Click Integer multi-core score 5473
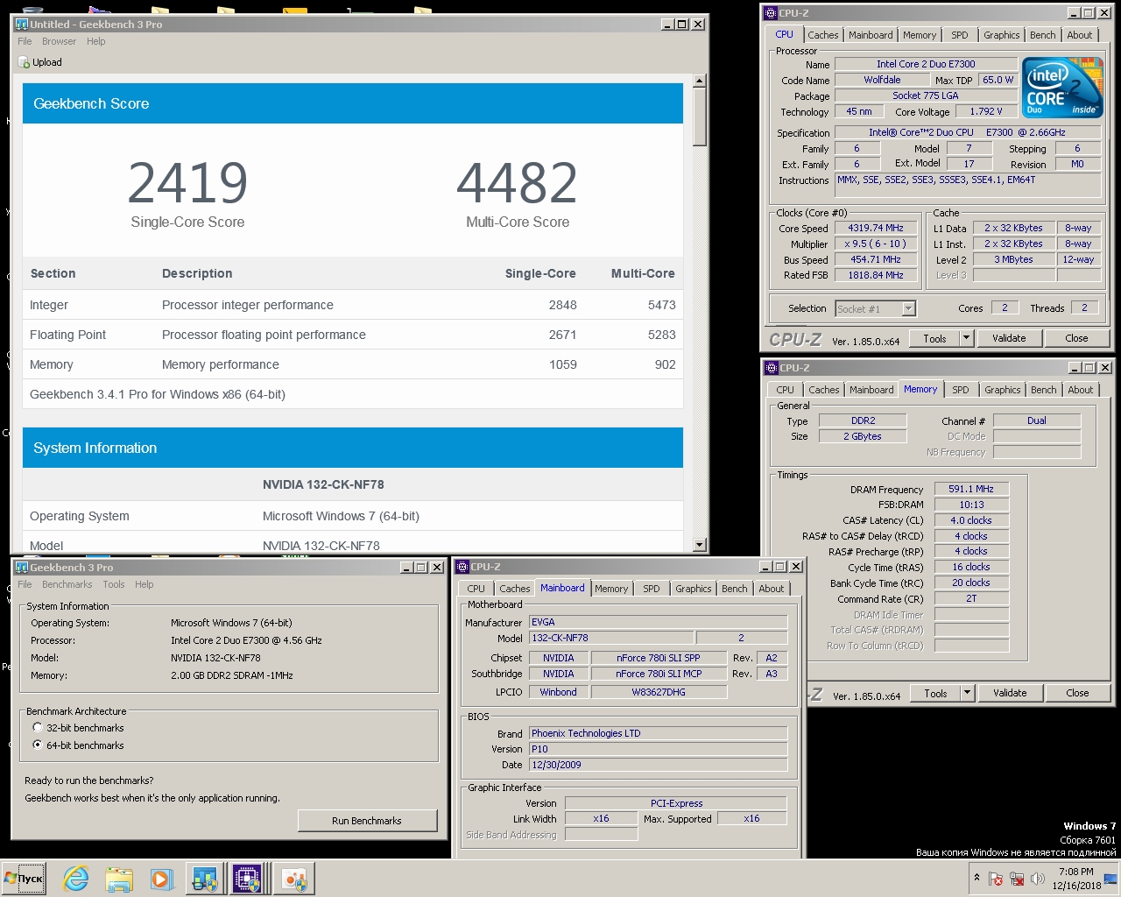 coord(661,305)
